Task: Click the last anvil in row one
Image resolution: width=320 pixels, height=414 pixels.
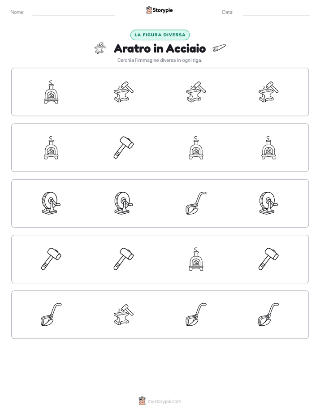Action: (268, 92)
